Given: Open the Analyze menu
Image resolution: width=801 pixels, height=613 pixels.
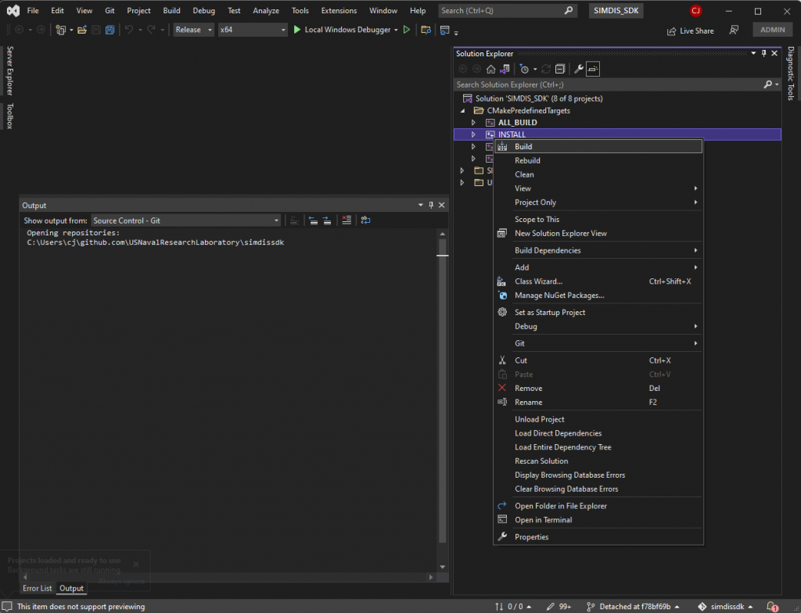Looking at the screenshot, I should pos(266,10).
